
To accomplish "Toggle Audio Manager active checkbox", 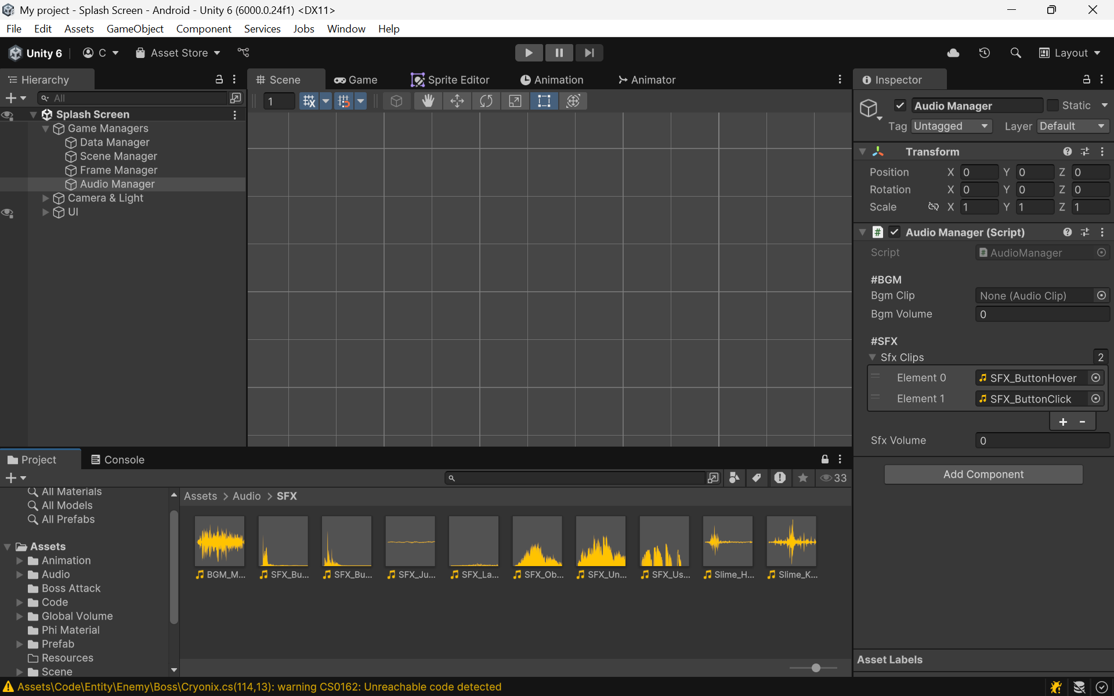I will pos(900,106).
